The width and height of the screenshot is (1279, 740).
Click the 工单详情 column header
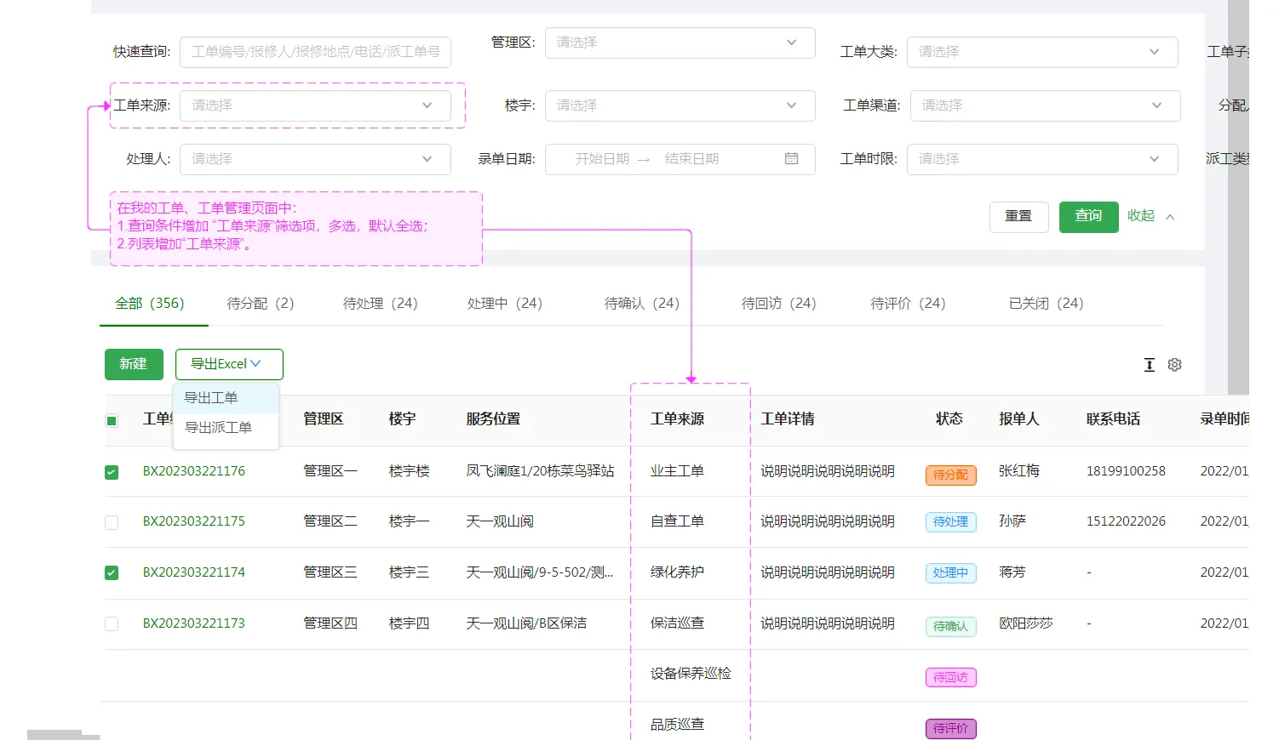tap(788, 419)
